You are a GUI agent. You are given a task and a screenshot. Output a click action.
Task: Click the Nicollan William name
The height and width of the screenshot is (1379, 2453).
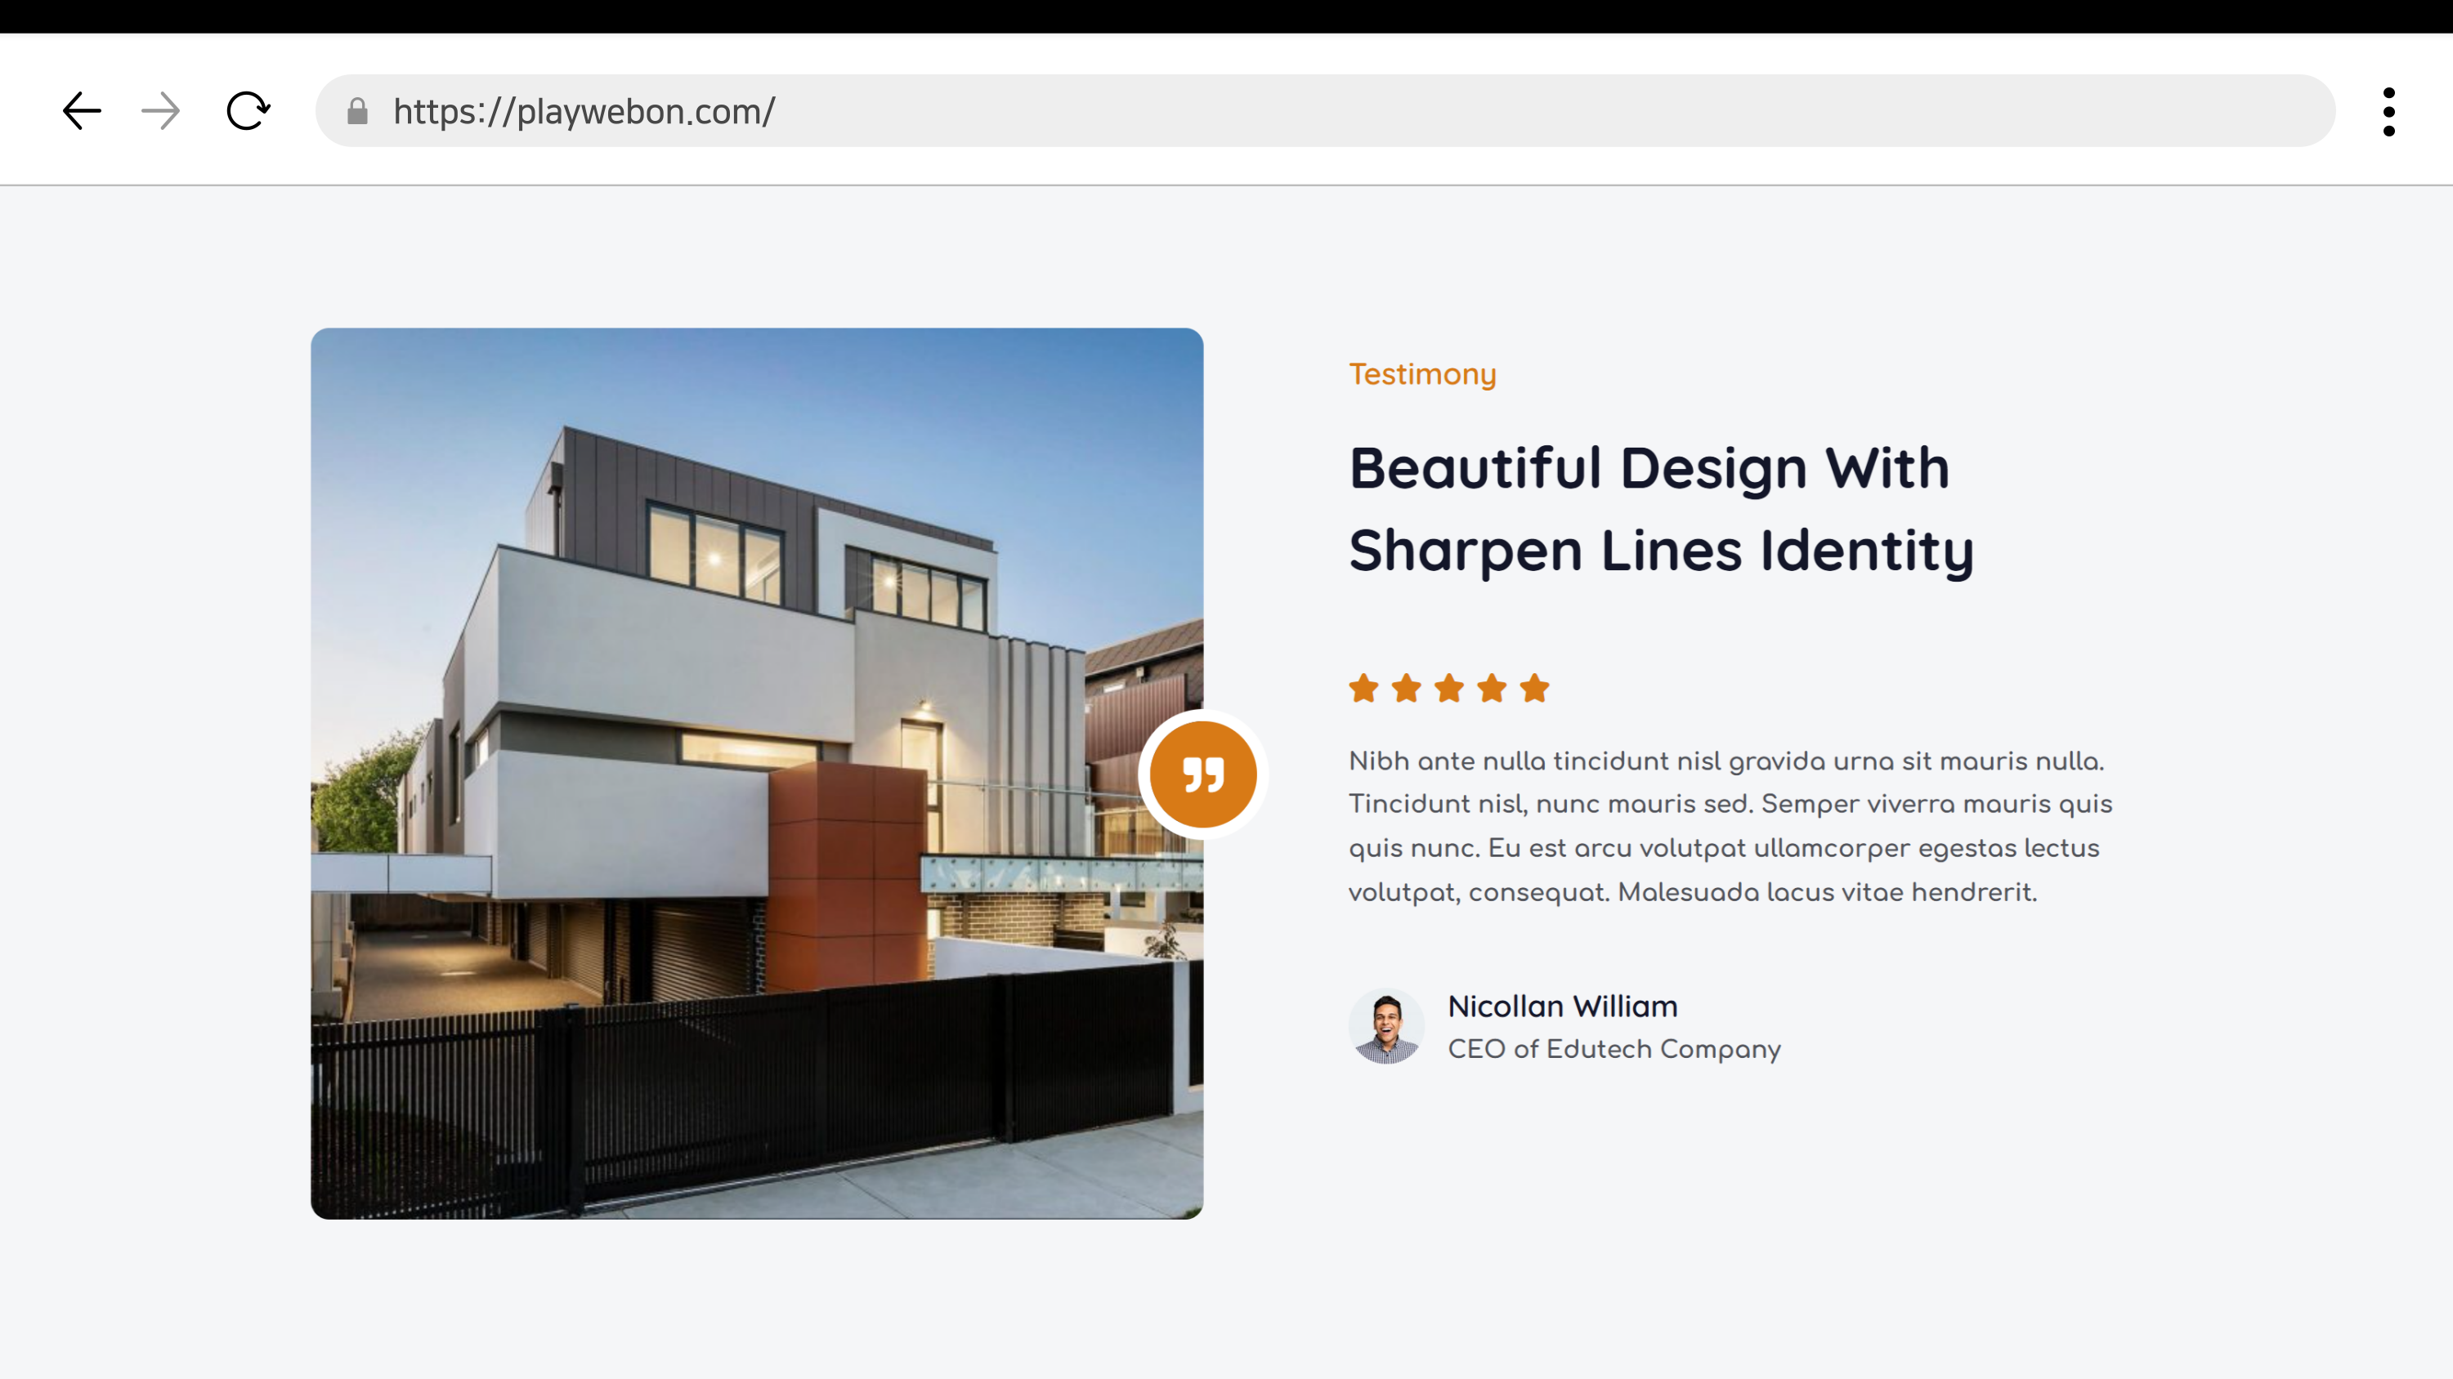(x=1563, y=1006)
